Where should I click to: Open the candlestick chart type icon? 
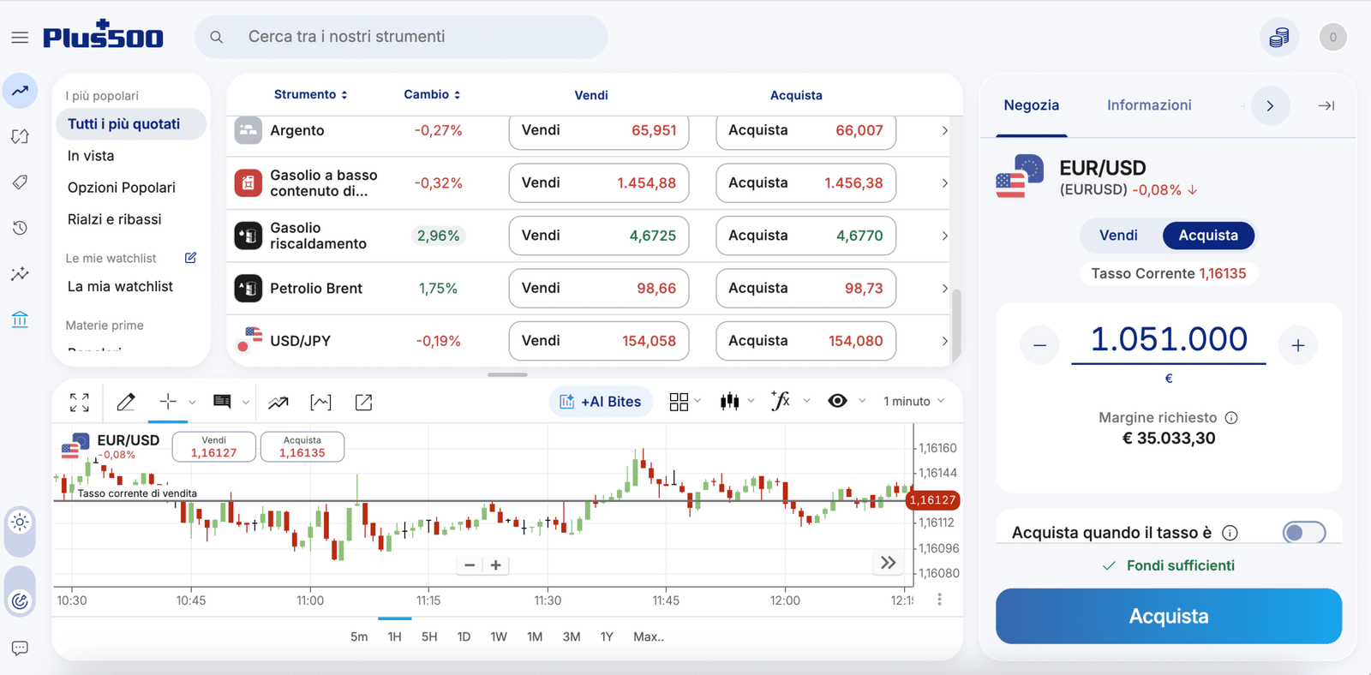coord(730,401)
